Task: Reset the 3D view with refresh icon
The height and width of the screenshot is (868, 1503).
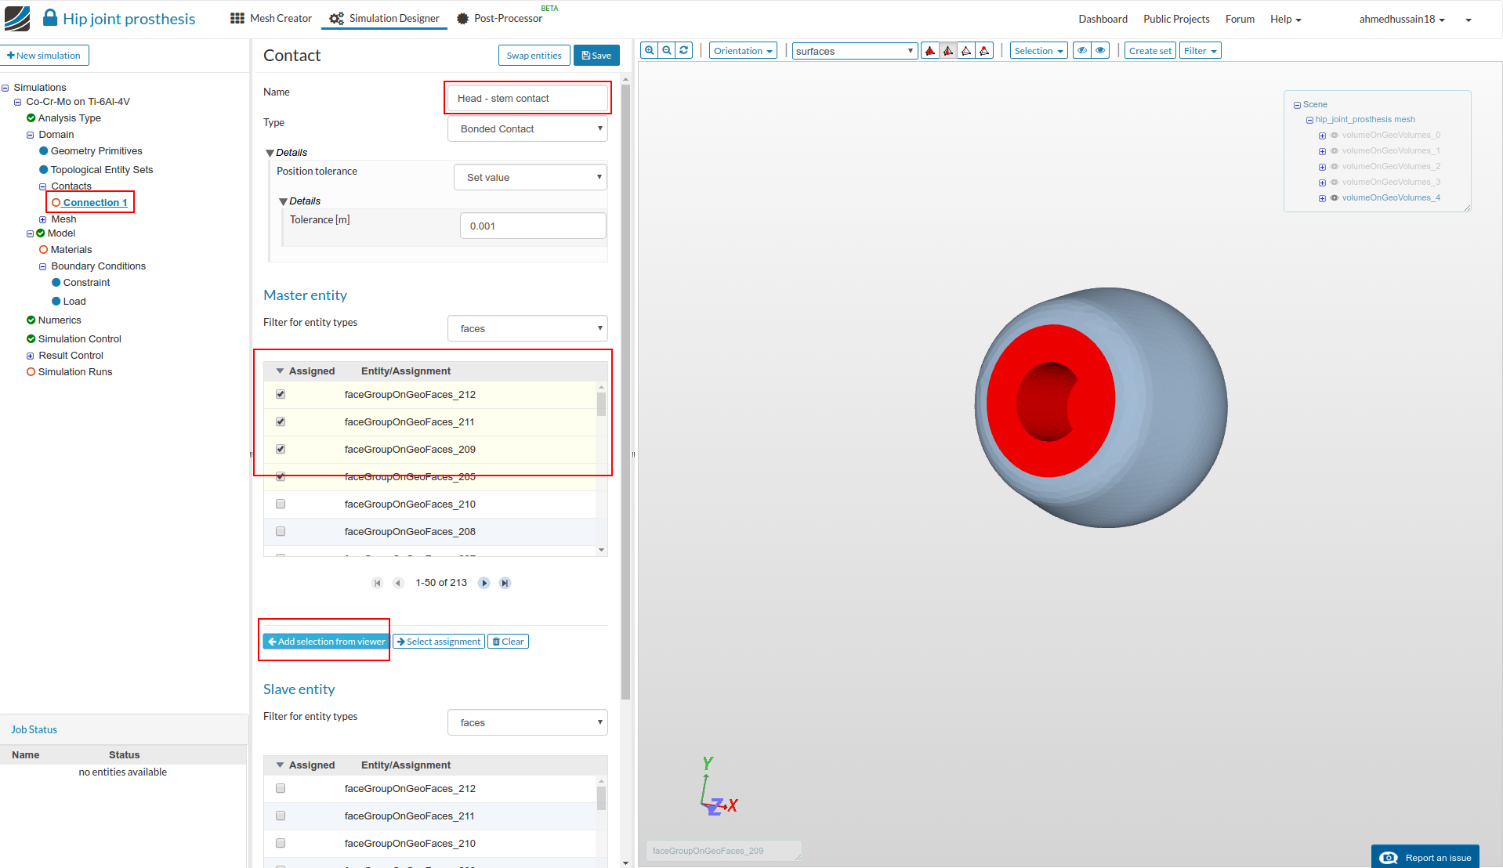Action: coord(684,51)
